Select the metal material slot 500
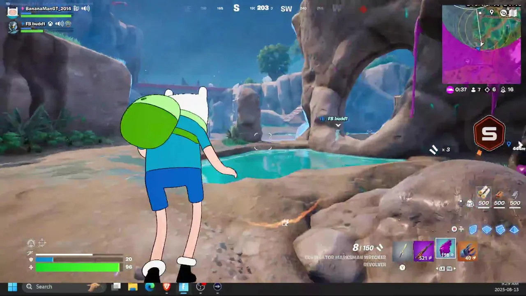 point(515,198)
